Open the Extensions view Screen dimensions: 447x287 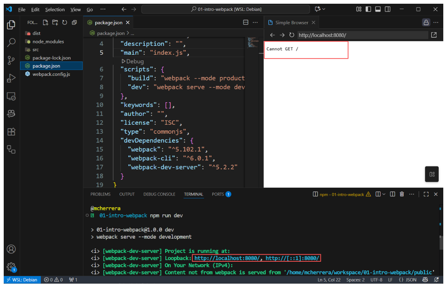point(11,132)
